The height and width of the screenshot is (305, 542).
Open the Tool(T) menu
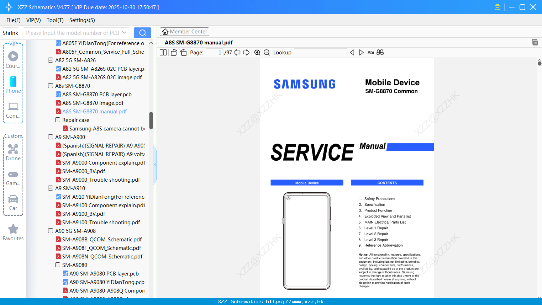tap(55, 20)
